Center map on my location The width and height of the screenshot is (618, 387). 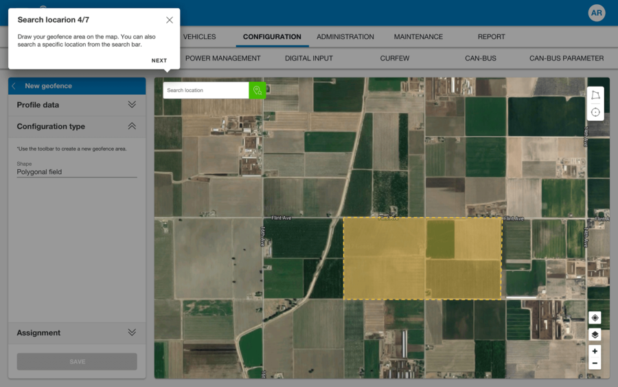(x=595, y=318)
